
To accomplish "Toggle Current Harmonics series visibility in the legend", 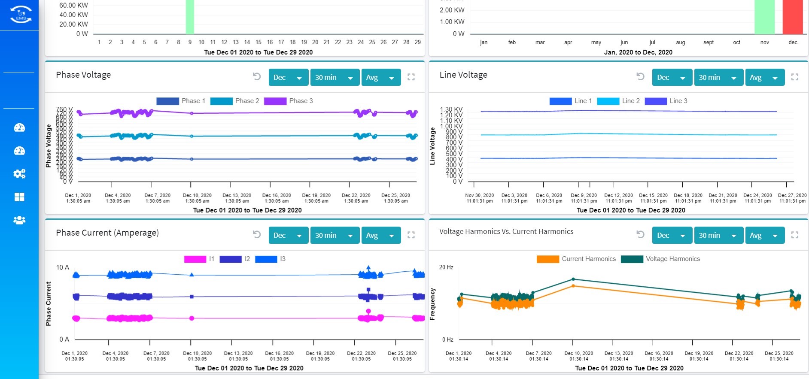I will point(576,259).
